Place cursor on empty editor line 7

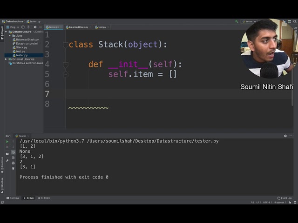point(179,94)
